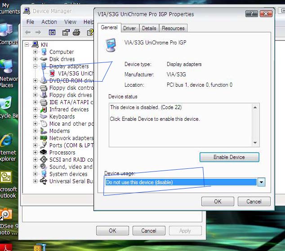
Task: Select the Network adapters icon
Action: [x=44, y=138]
